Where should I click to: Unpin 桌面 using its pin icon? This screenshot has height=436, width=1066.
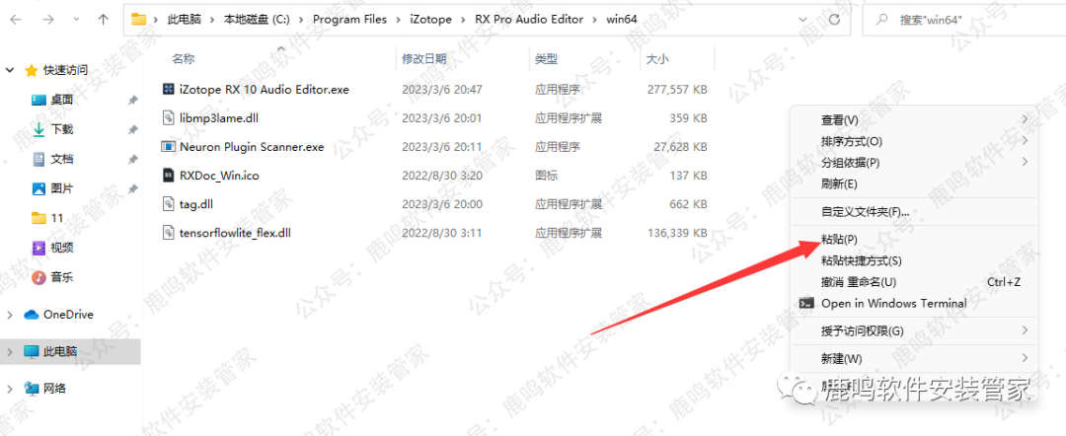132,100
